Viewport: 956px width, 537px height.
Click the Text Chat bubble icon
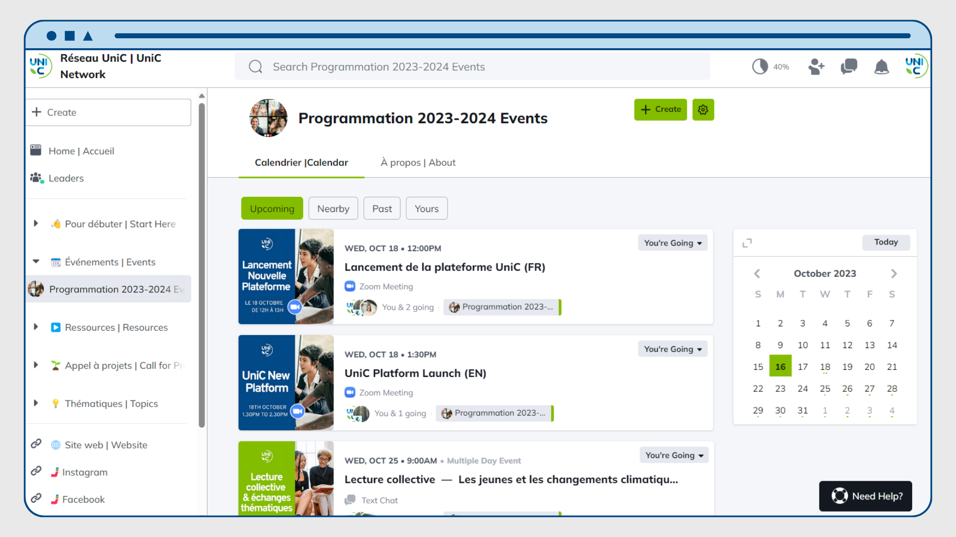[x=351, y=500]
